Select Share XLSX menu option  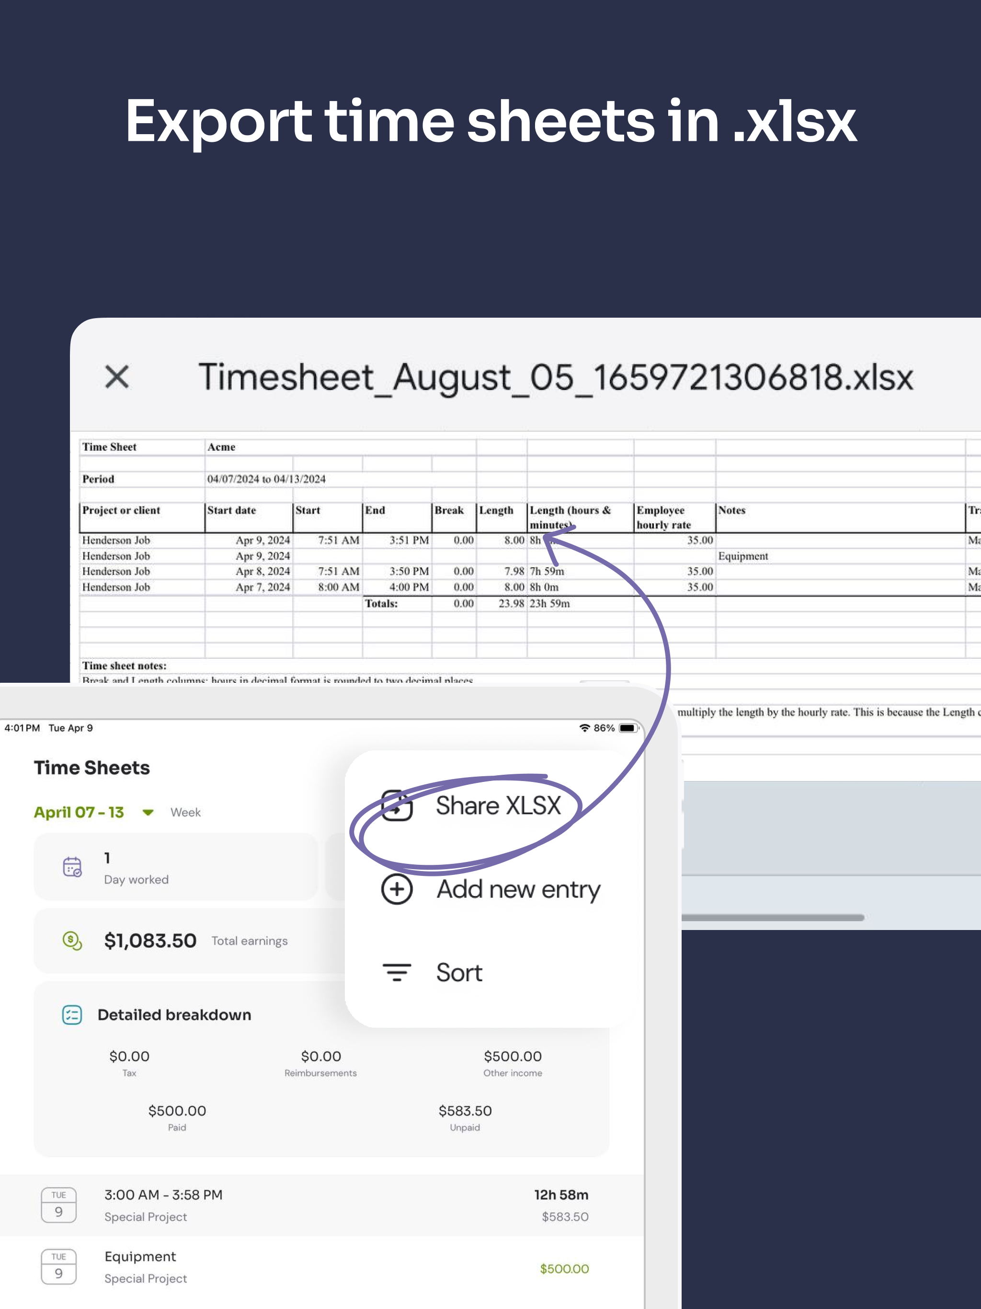coord(498,805)
